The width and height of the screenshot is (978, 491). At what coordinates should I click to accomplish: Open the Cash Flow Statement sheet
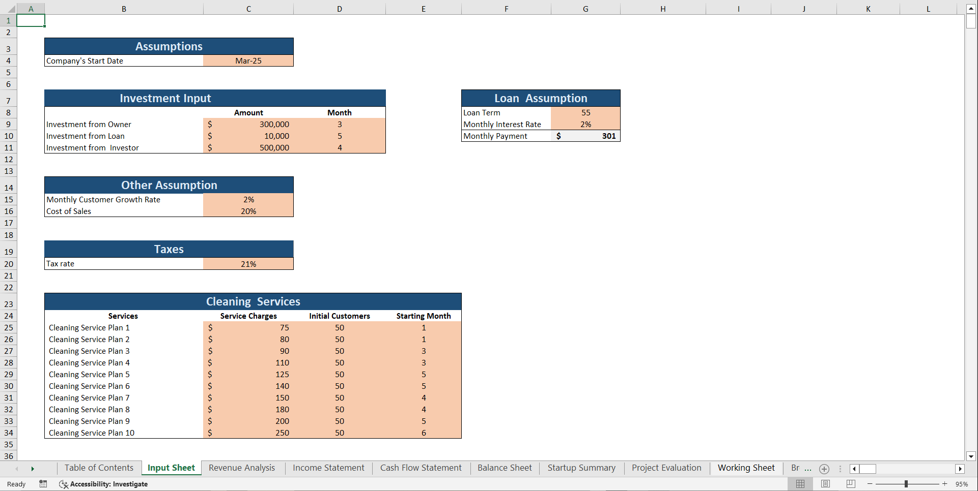click(421, 468)
